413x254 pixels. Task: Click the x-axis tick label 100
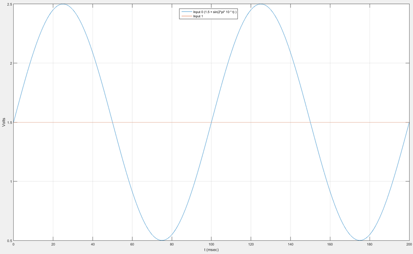[x=211, y=244]
